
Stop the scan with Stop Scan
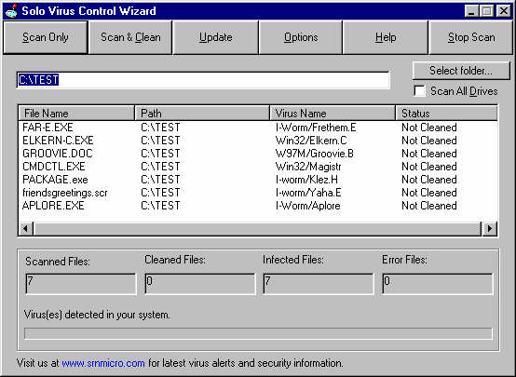[471, 37]
